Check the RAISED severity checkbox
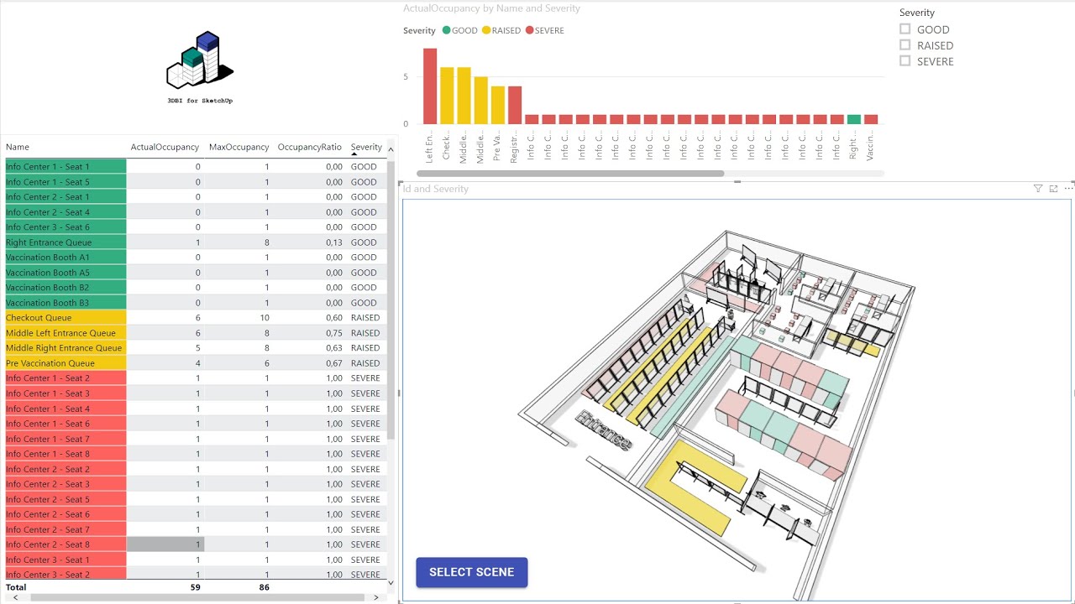 (x=905, y=45)
